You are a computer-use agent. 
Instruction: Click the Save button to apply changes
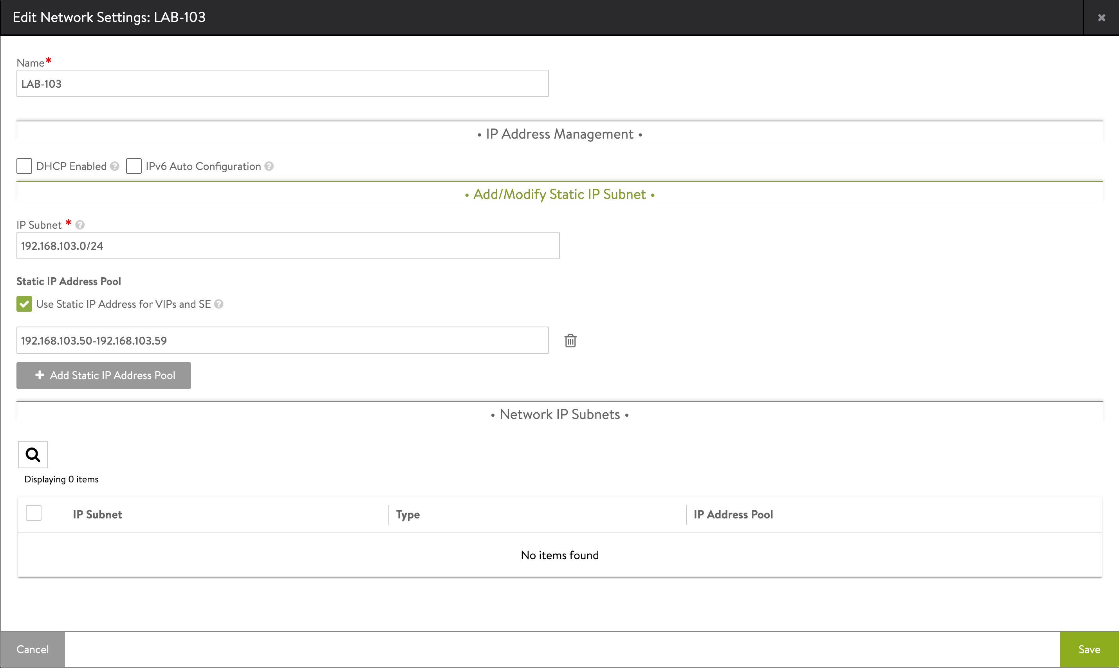tap(1090, 649)
